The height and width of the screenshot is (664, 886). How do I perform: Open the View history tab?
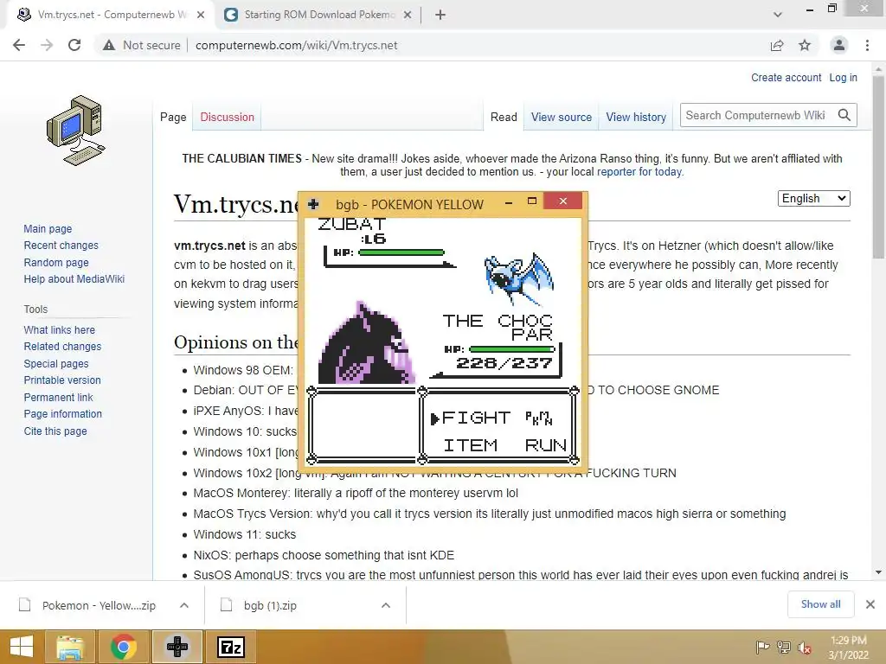(x=636, y=117)
